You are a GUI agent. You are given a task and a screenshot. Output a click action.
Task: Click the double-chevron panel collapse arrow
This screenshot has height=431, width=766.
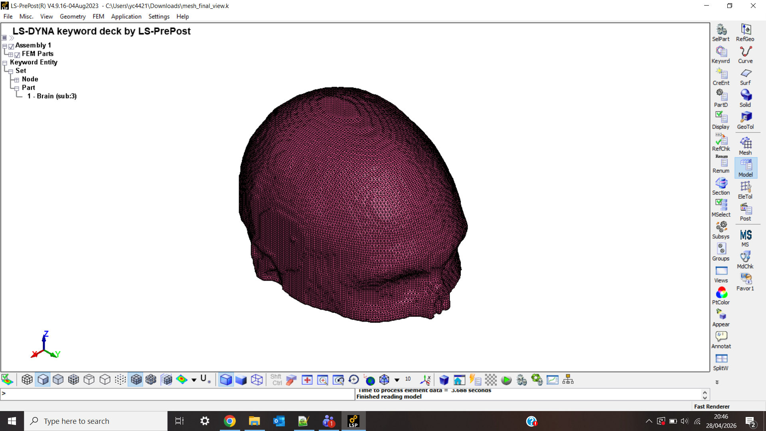(12, 38)
